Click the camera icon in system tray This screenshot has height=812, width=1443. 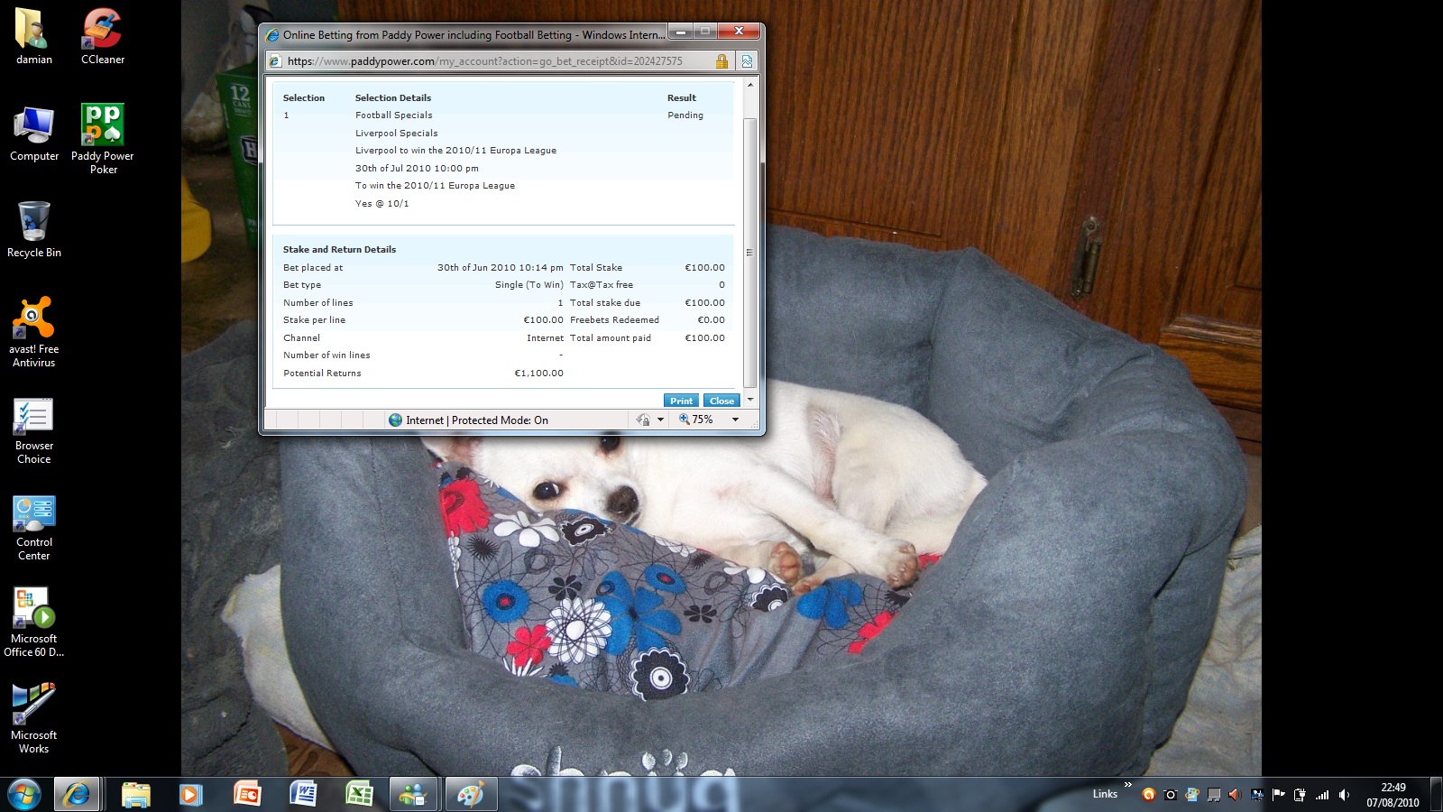pyautogui.click(x=1170, y=794)
